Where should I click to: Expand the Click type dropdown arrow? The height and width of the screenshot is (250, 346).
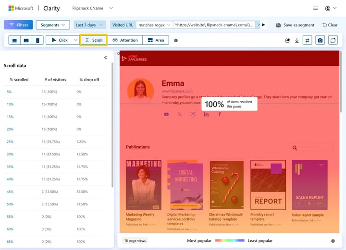[75, 40]
